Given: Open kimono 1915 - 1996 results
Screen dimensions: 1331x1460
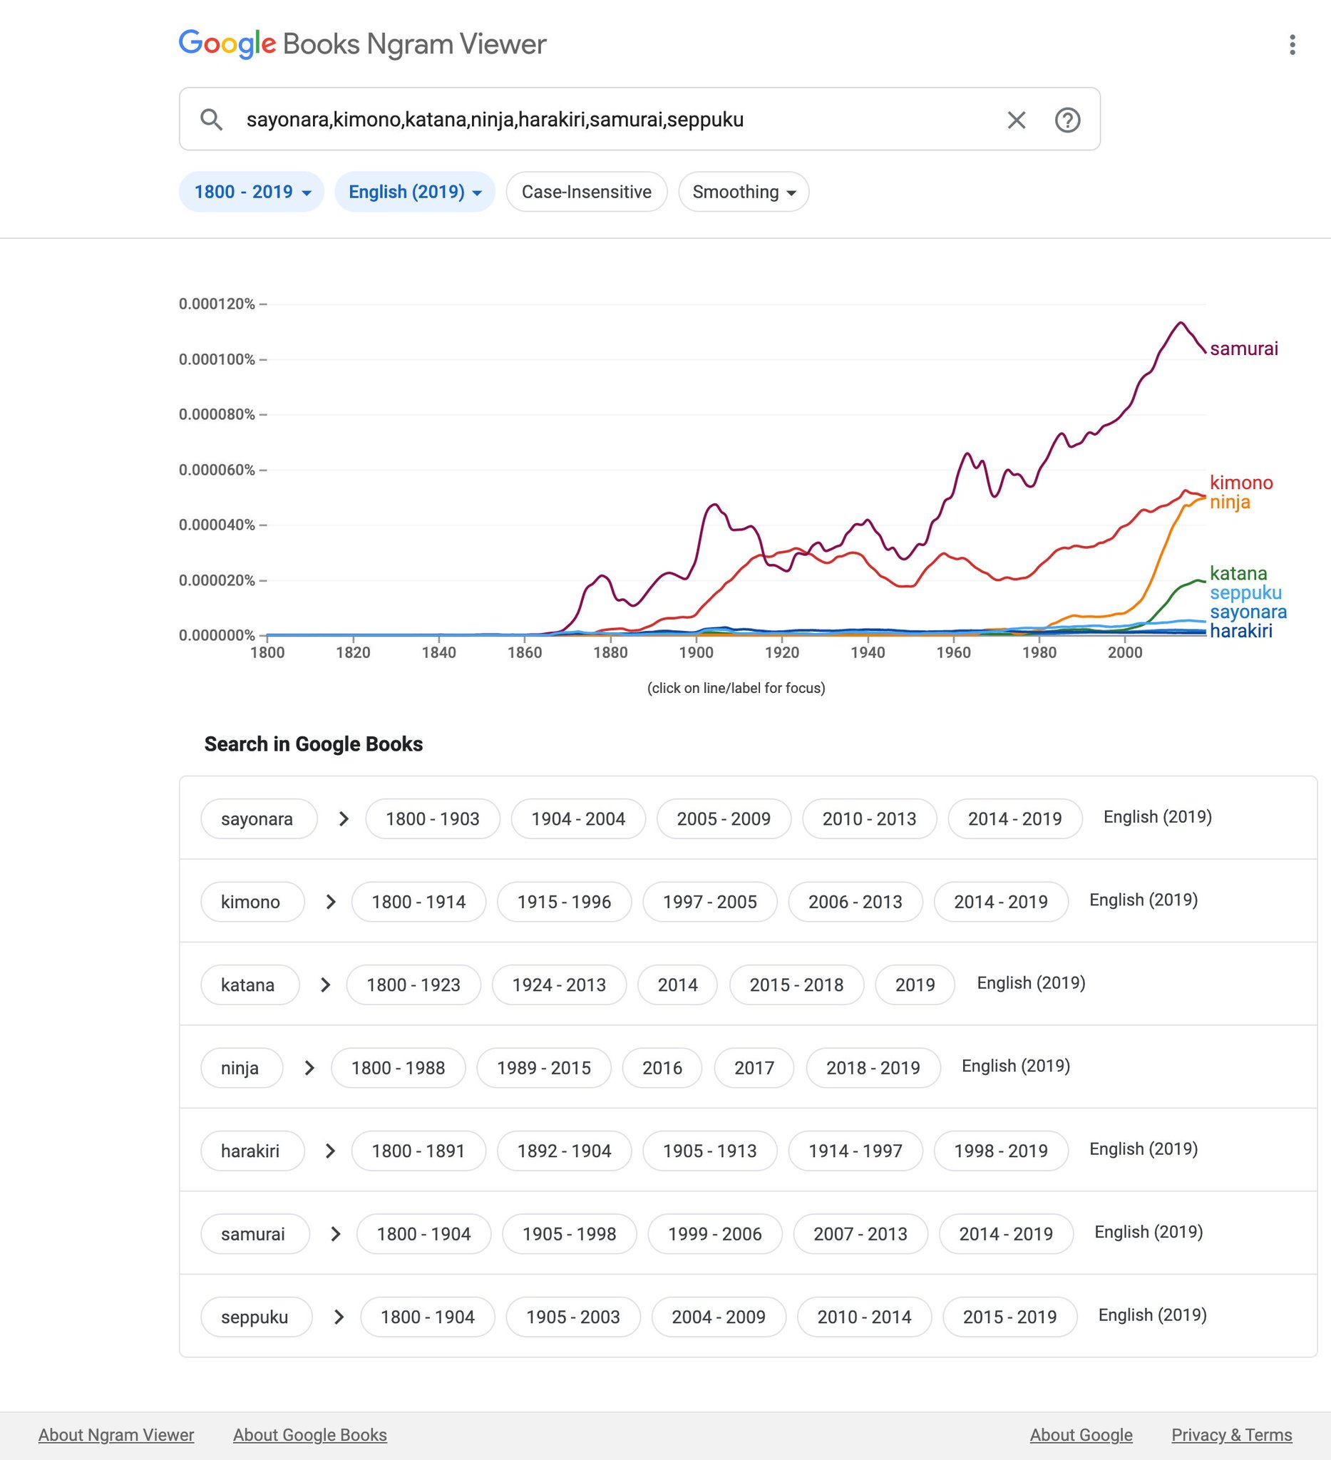Looking at the screenshot, I should (564, 902).
